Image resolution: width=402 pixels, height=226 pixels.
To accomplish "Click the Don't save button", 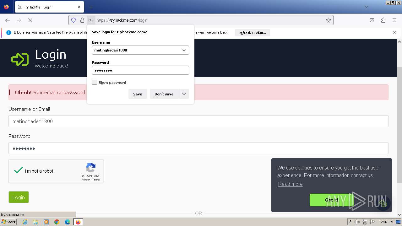I will pos(164,94).
